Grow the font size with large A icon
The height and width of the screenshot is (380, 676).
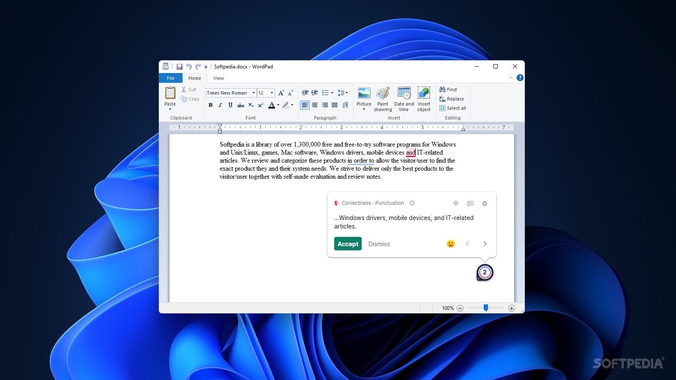(x=281, y=93)
